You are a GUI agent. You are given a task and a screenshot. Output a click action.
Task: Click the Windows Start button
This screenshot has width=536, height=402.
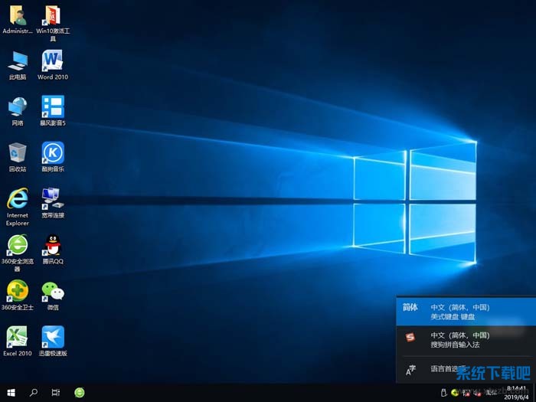point(11,392)
